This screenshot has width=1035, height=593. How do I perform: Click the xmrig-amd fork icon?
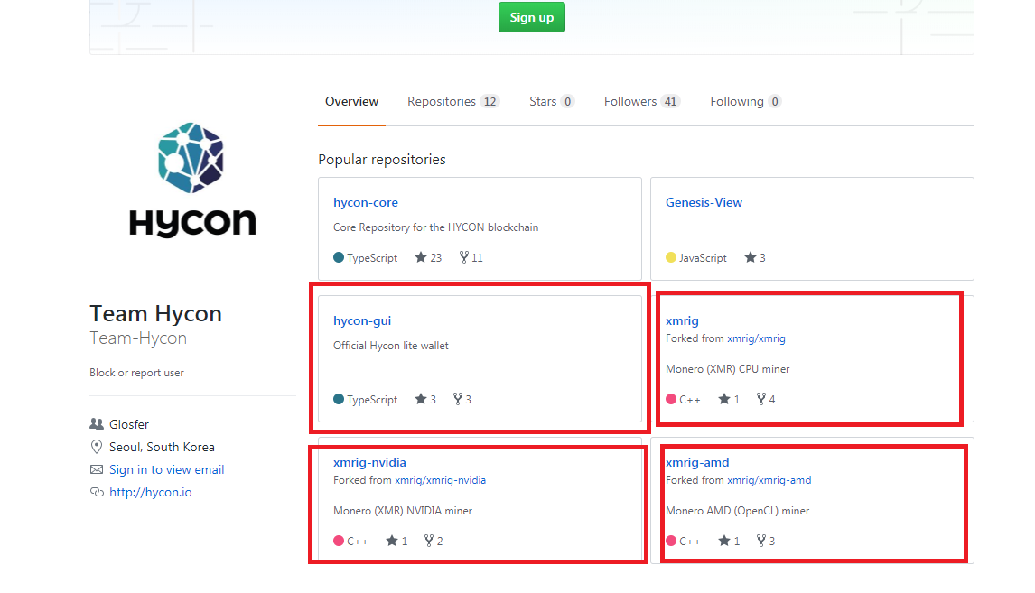761,541
